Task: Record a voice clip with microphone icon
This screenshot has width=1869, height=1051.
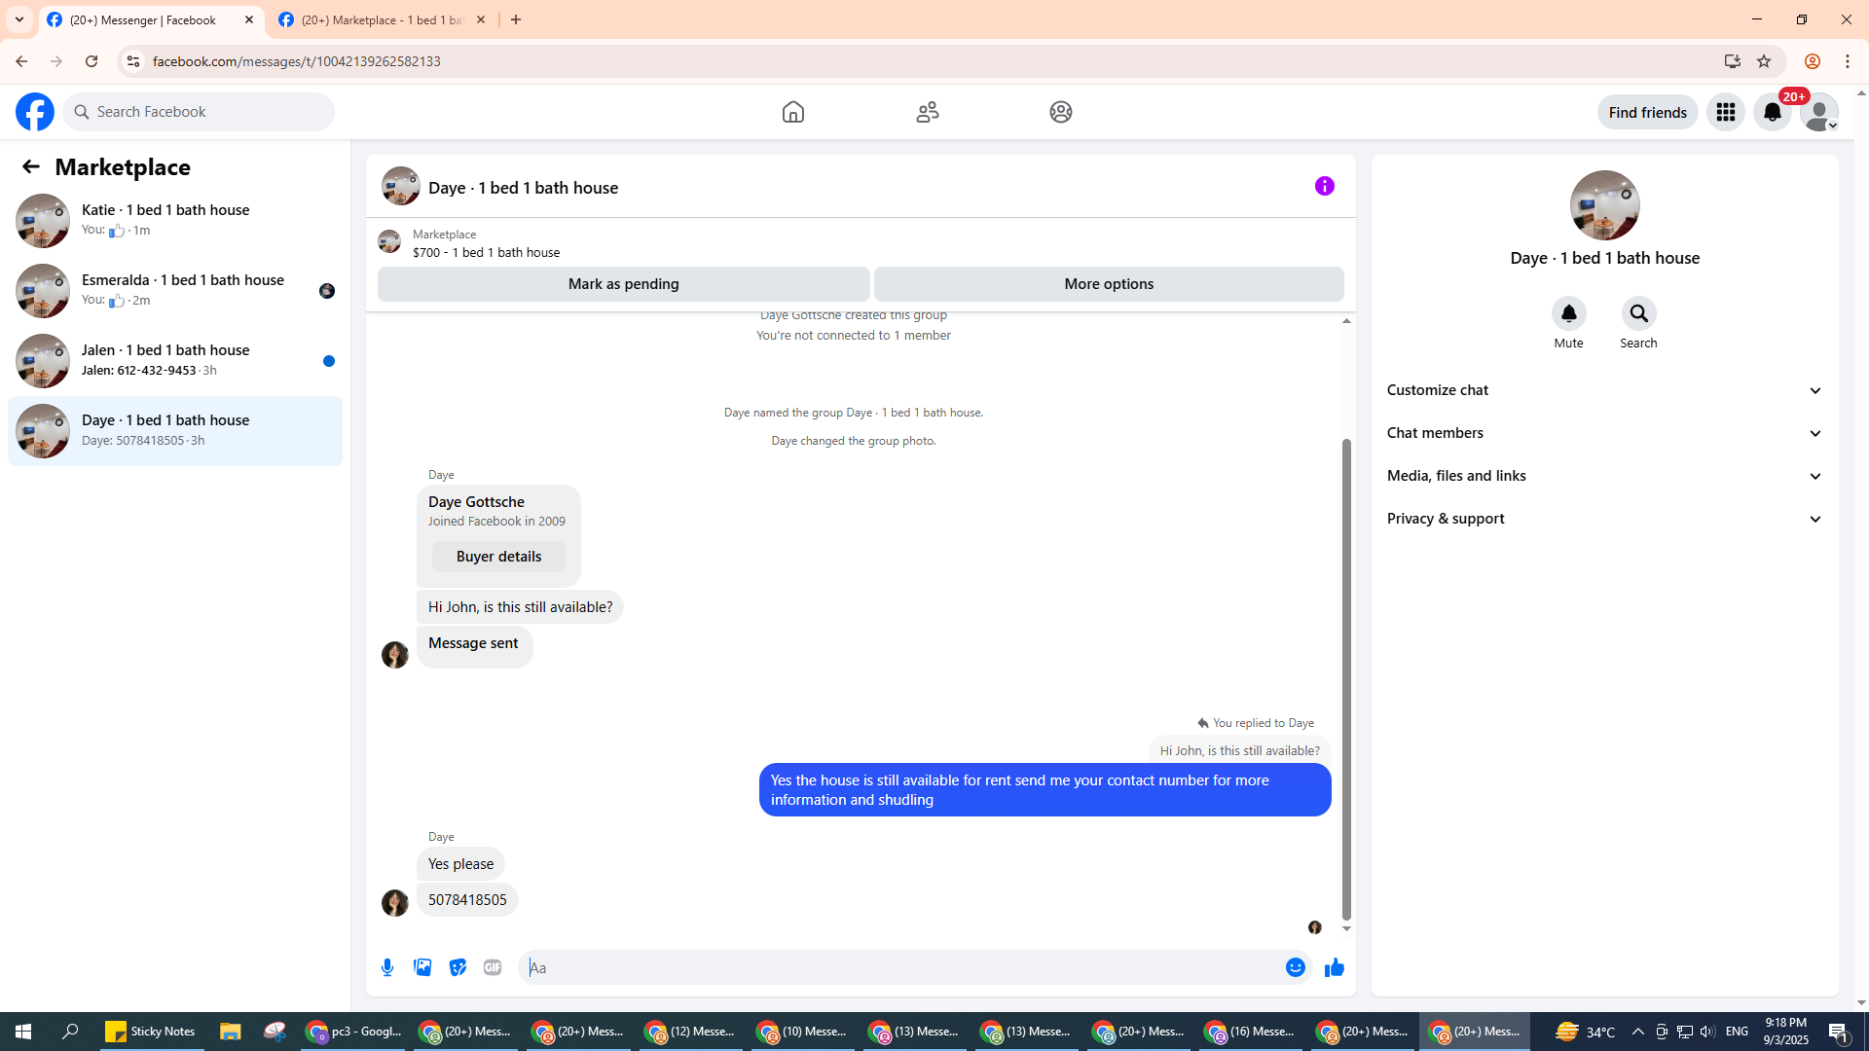Action: point(387,967)
